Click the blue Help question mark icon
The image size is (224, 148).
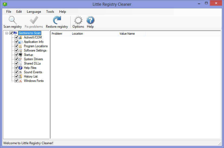coord(90,20)
